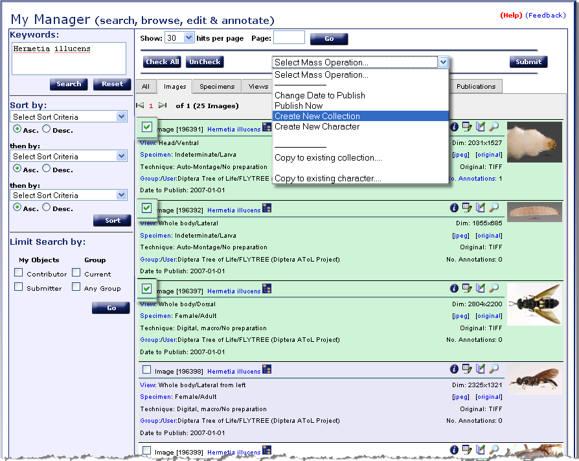
Task: Enable the Contributor checkbox under My Objects
Action: tap(18, 273)
